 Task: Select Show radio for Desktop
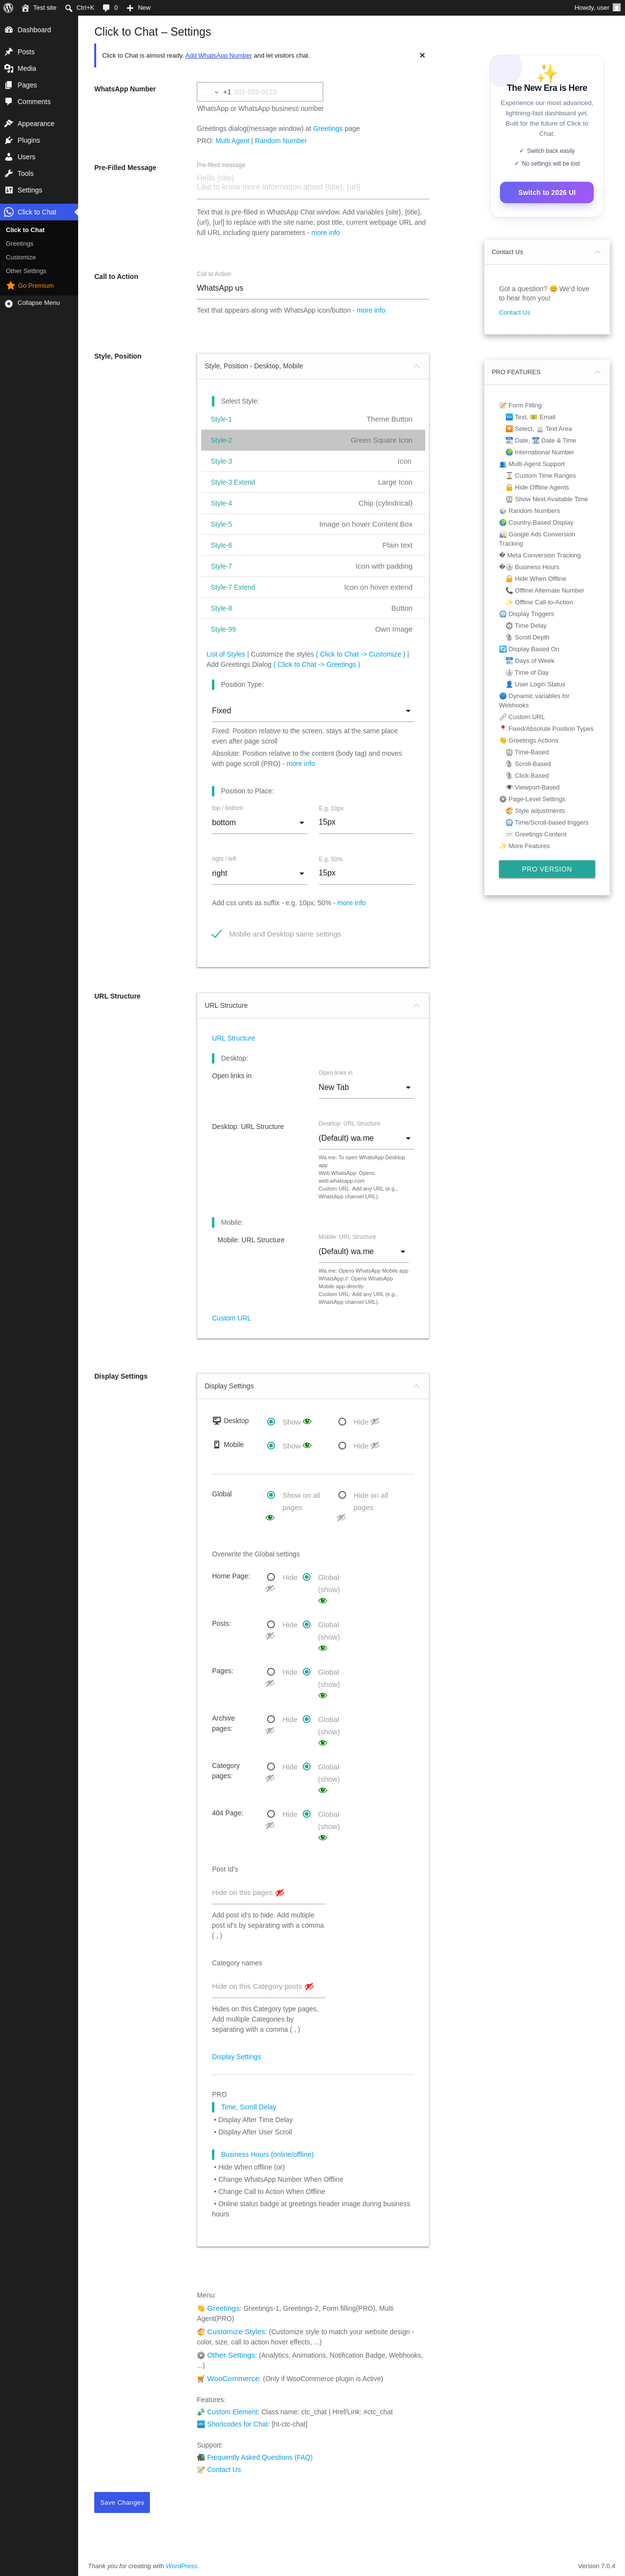point(271,1421)
